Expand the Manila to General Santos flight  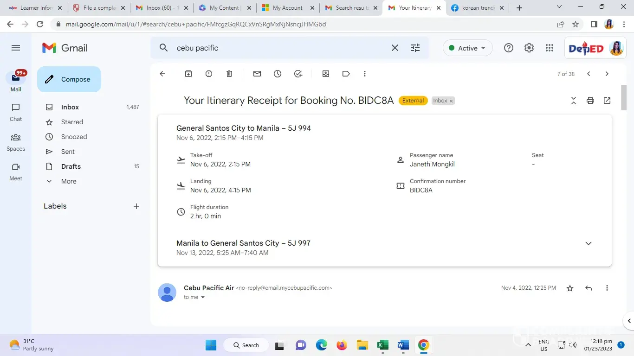click(588, 243)
